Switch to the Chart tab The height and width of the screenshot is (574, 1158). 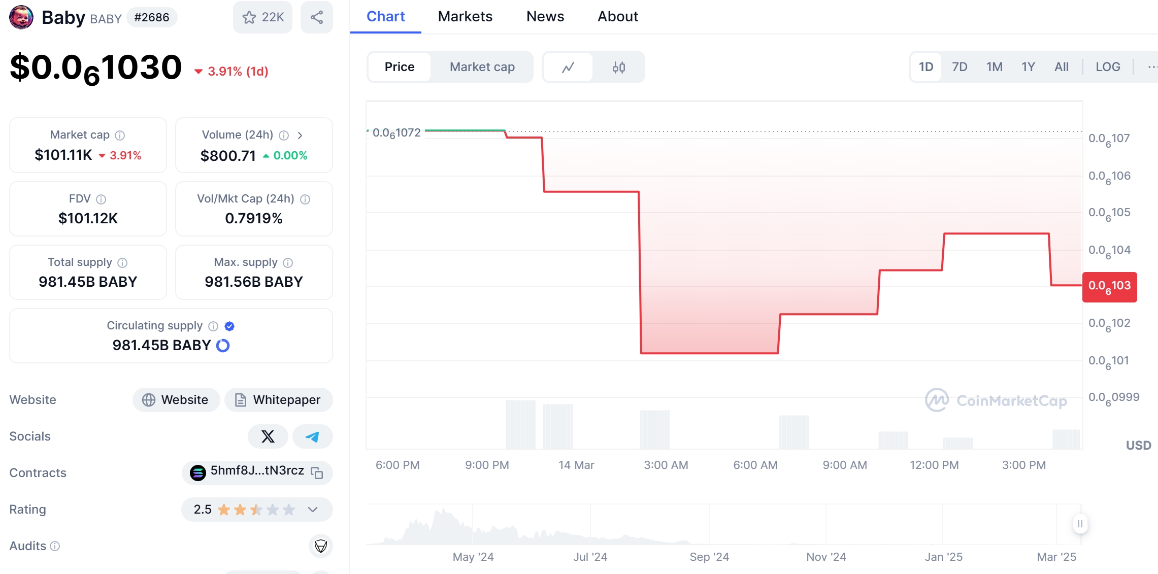(x=386, y=17)
